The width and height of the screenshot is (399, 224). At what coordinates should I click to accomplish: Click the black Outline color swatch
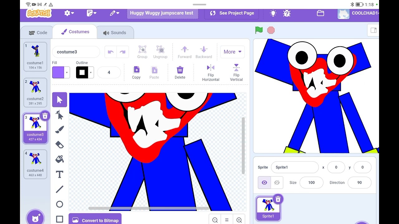(x=82, y=72)
